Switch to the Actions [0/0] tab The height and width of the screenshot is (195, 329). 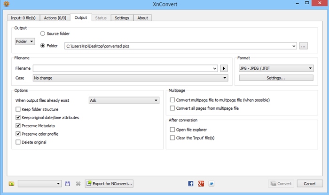tap(55, 18)
